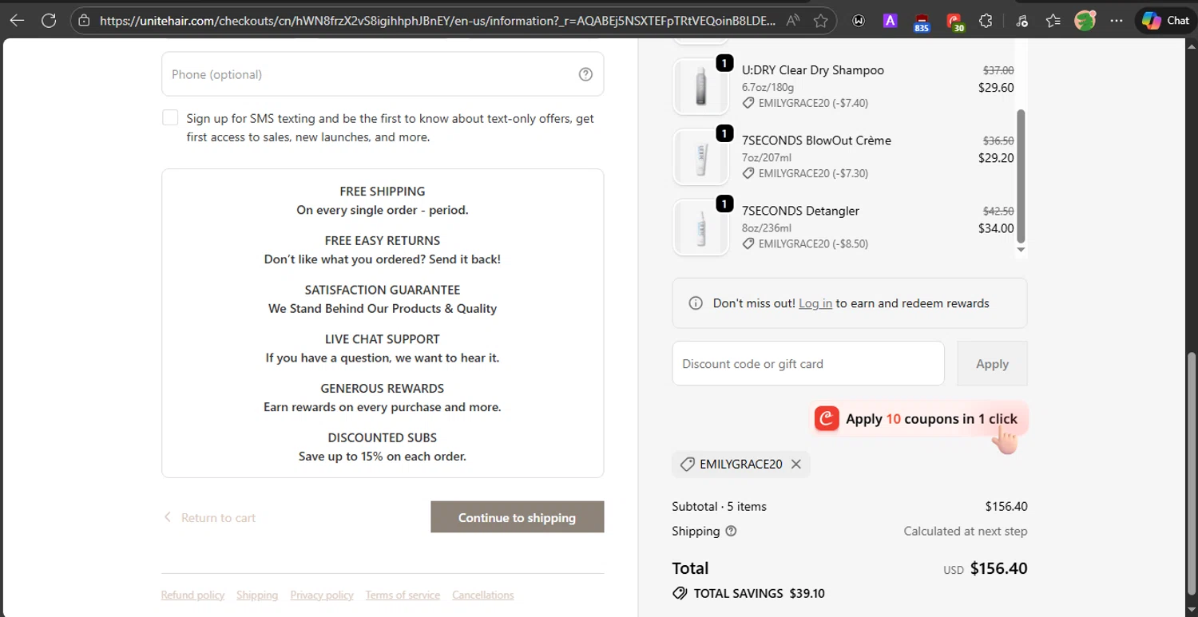Click the 7SECONDS BlowOut Crème thumbnail

click(x=700, y=156)
